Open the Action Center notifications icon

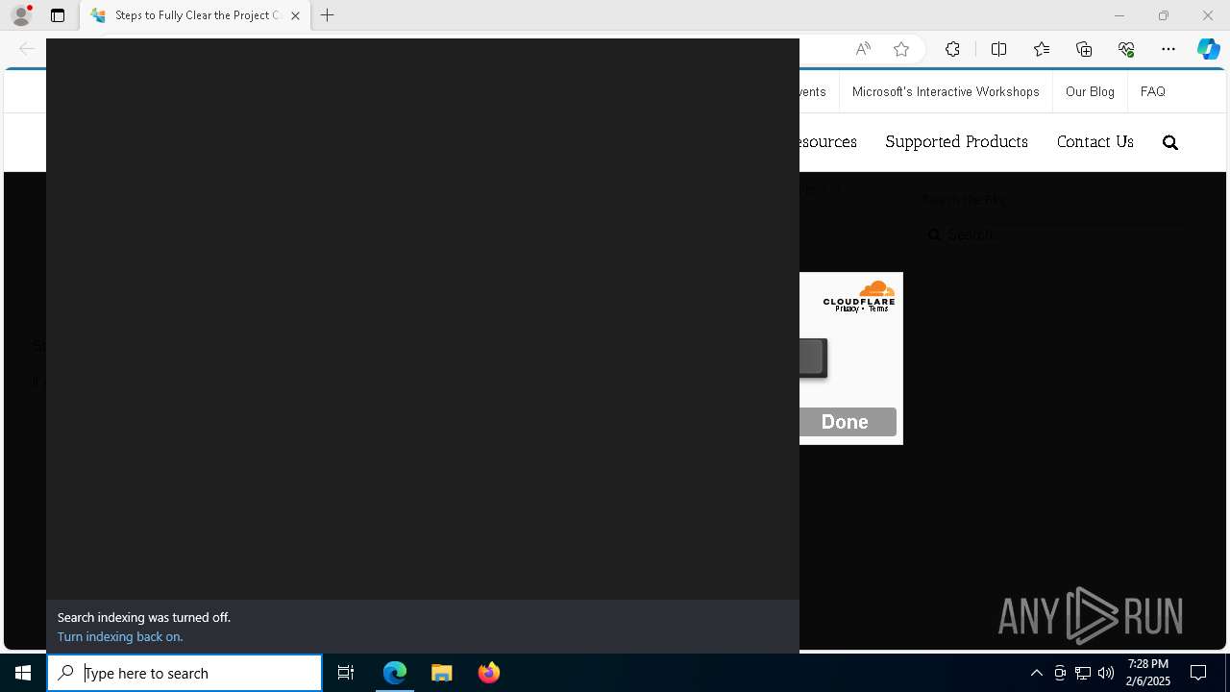(1198, 673)
